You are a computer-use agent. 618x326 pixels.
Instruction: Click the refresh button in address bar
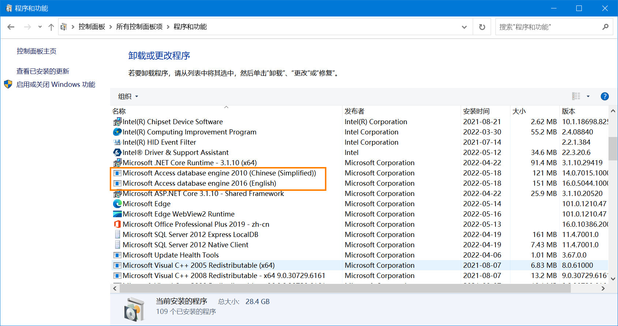pyautogui.click(x=482, y=27)
